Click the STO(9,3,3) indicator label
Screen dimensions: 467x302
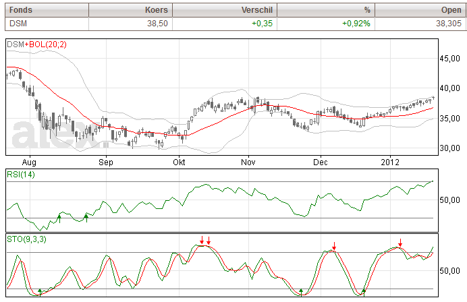(x=26, y=239)
